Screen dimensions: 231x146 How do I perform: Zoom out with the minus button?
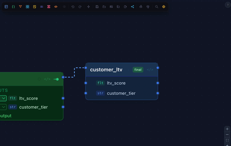click(x=227, y=134)
